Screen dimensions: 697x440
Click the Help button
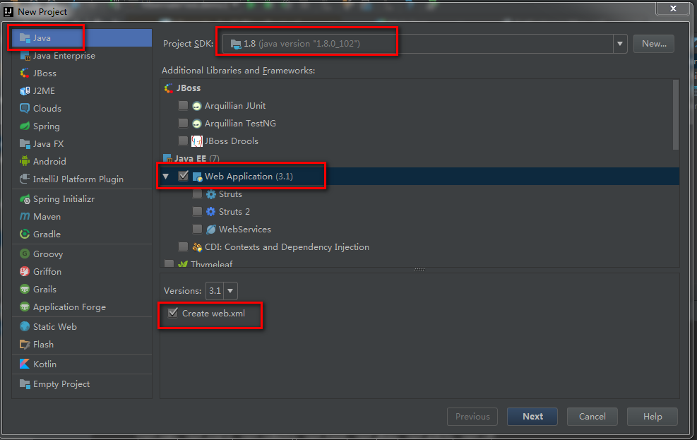click(x=653, y=417)
